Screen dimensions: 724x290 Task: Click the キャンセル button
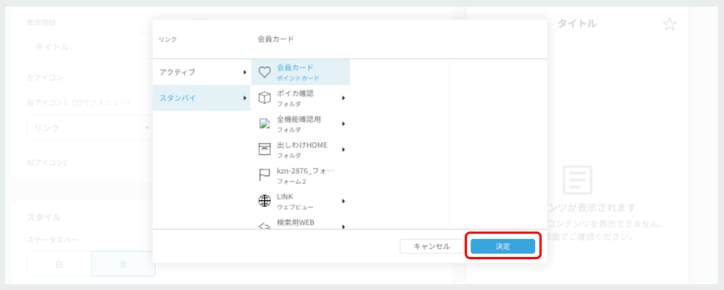point(432,246)
